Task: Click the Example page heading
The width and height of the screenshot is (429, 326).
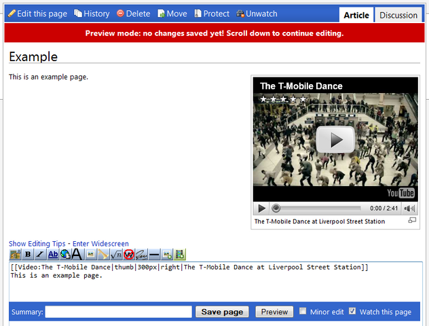Action: click(33, 57)
